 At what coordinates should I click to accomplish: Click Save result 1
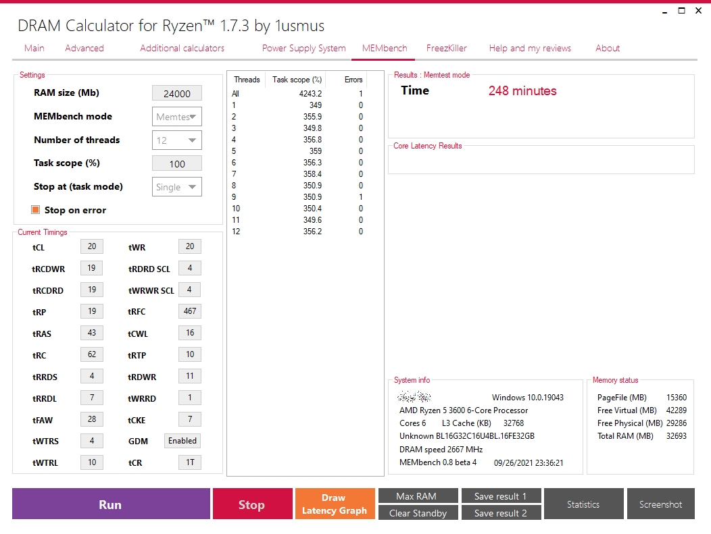coord(501,496)
